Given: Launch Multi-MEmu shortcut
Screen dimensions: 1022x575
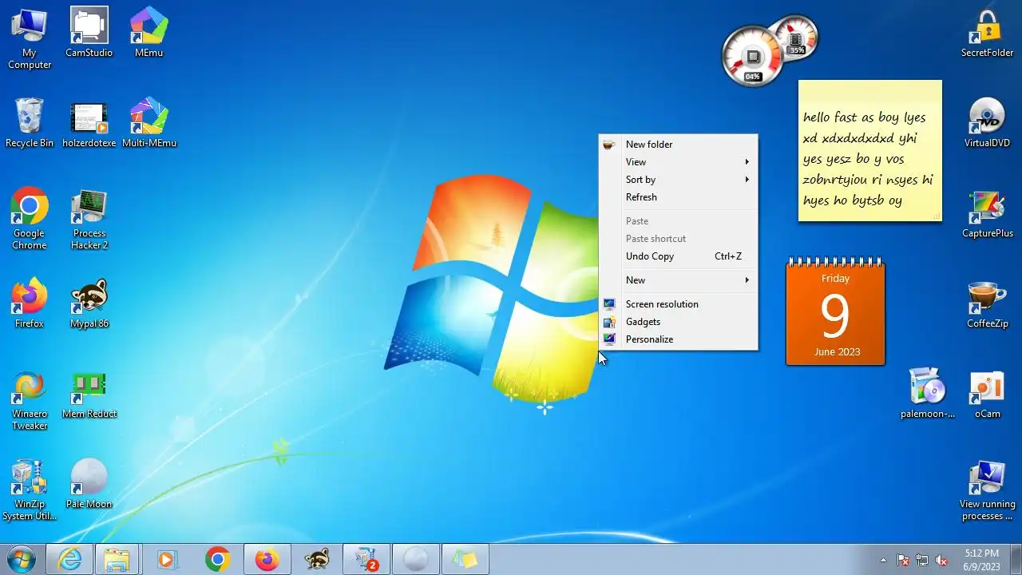Looking at the screenshot, I should (x=149, y=124).
